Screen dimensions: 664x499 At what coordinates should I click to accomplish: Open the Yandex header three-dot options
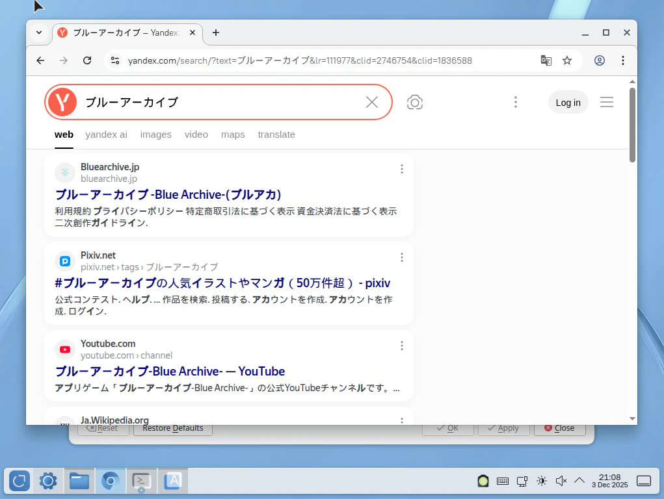coord(515,102)
